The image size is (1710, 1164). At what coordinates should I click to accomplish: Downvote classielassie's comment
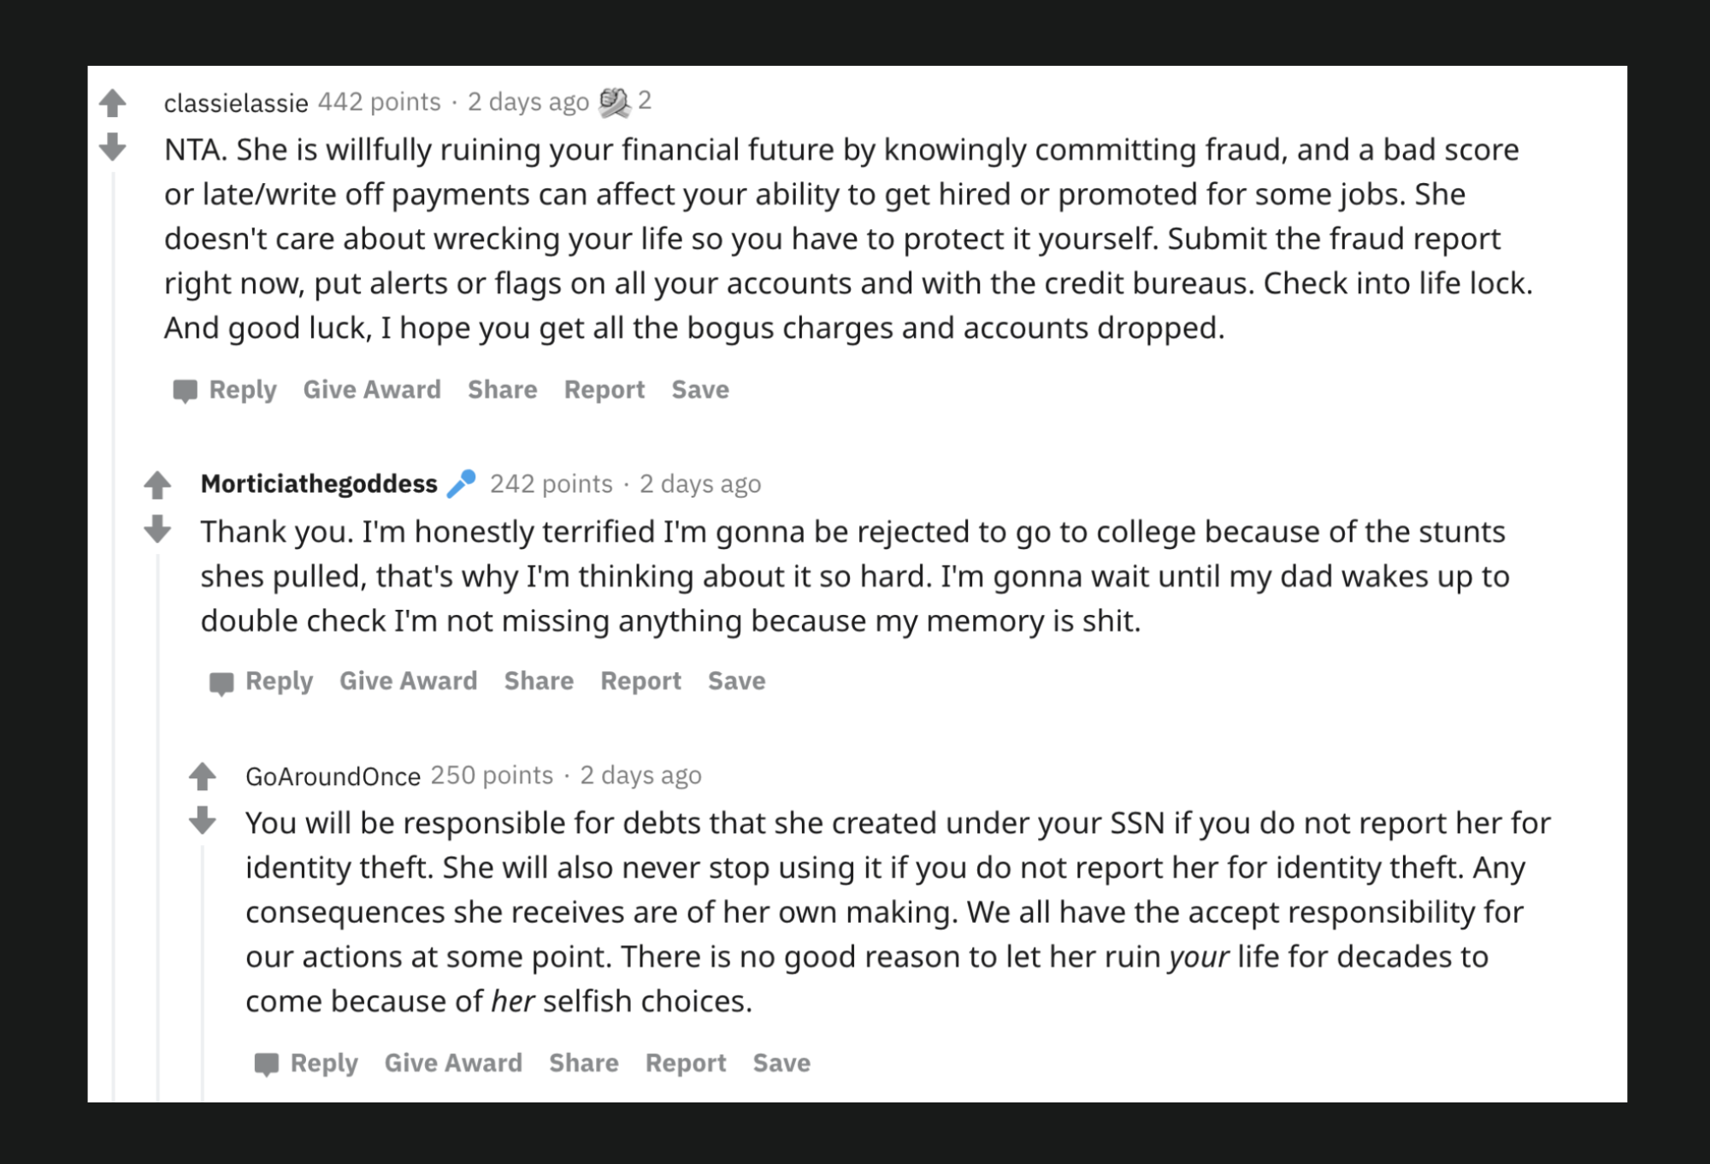[113, 147]
